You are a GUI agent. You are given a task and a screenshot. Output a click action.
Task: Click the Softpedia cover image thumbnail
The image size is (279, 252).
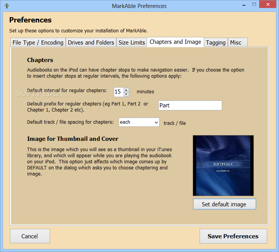(223, 166)
